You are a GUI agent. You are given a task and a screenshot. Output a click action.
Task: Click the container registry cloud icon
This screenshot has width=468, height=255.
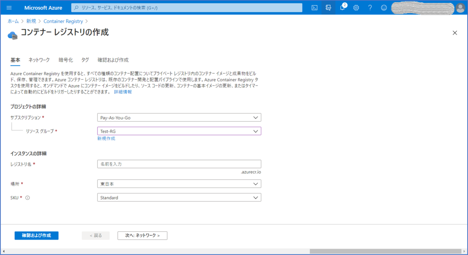pos(13,35)
